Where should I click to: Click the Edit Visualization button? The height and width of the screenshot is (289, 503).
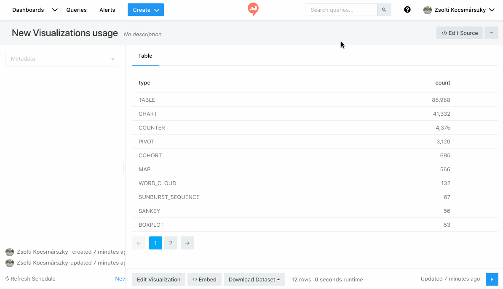pyautogui.click(x=158, y=279)
